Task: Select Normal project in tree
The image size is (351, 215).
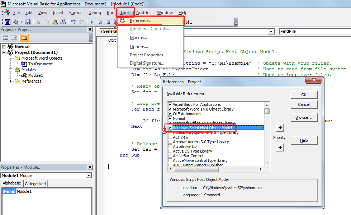Action: [22, 47]
